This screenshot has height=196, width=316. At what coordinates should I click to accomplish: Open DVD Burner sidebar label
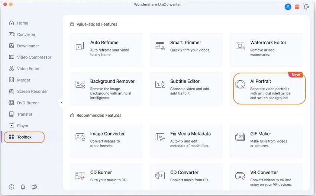[28, 103]
